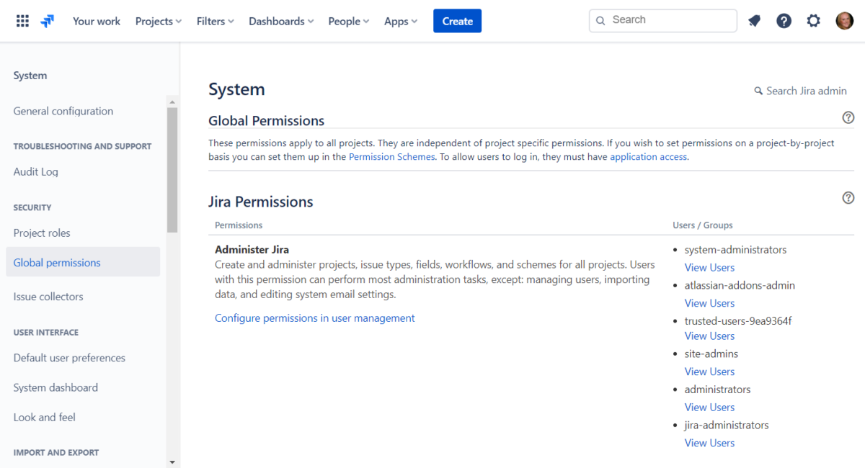Click View Users under system-administrators
This screenshot has width=865, height=468.
[709, 267]
